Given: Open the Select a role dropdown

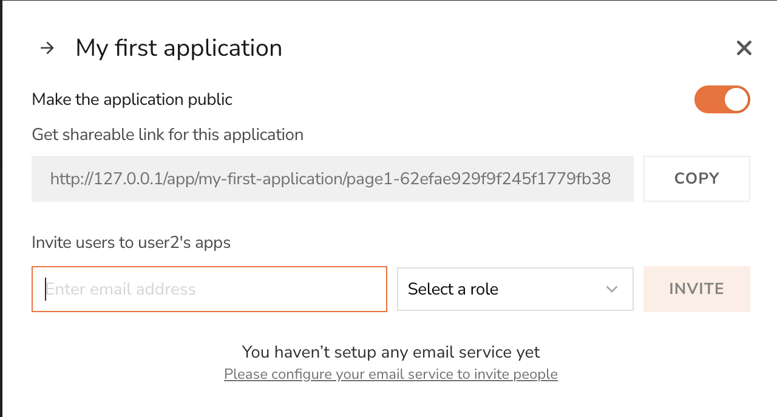Looking at the screenshot, I should [515, 289].
